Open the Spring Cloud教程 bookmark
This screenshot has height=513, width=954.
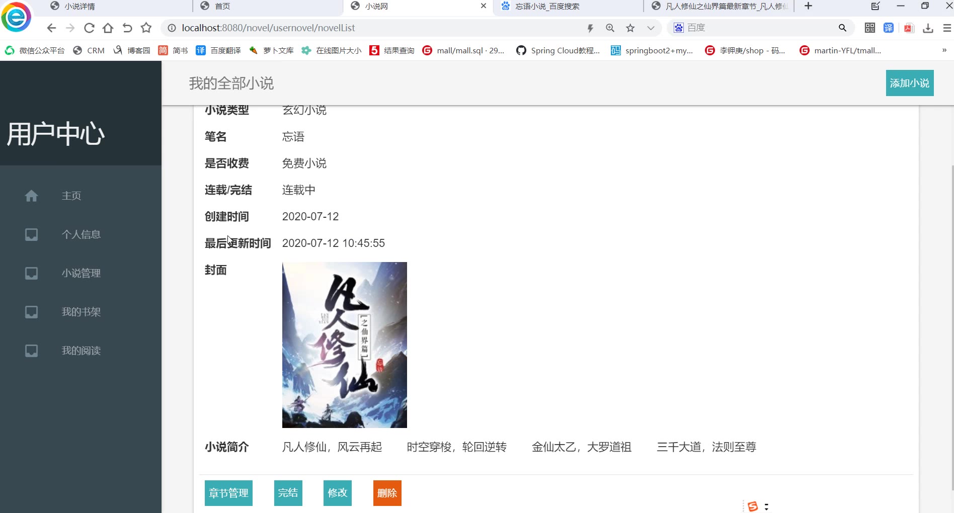tap(558, 50)
